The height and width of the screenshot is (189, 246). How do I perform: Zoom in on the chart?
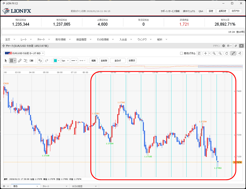pyautogui.click(x=214, y=53)
